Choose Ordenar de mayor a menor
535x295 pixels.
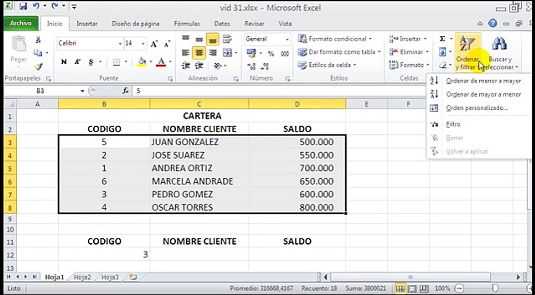tap(479, 94)
